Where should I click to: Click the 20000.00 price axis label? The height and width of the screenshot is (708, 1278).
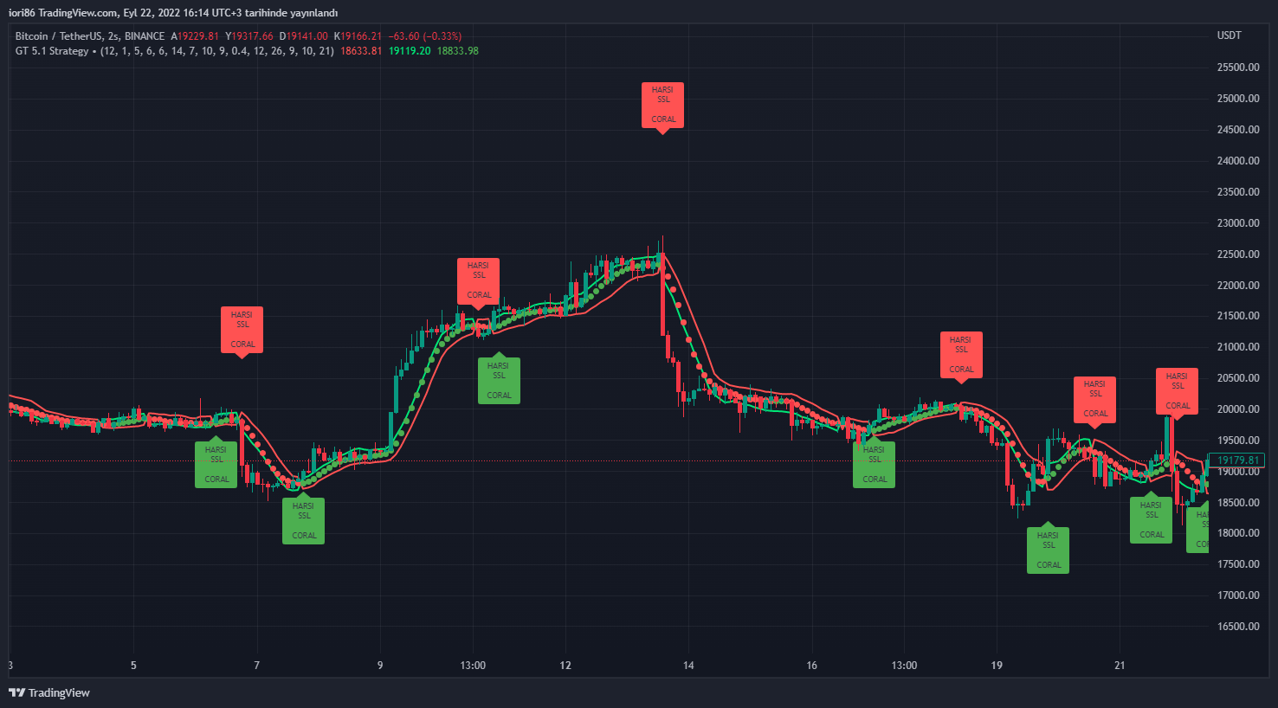coord(1238,409)
